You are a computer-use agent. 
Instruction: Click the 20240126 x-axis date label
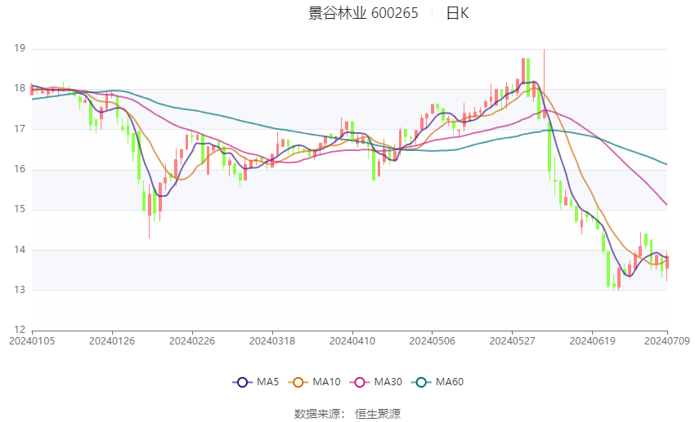[x=112, y=341]
